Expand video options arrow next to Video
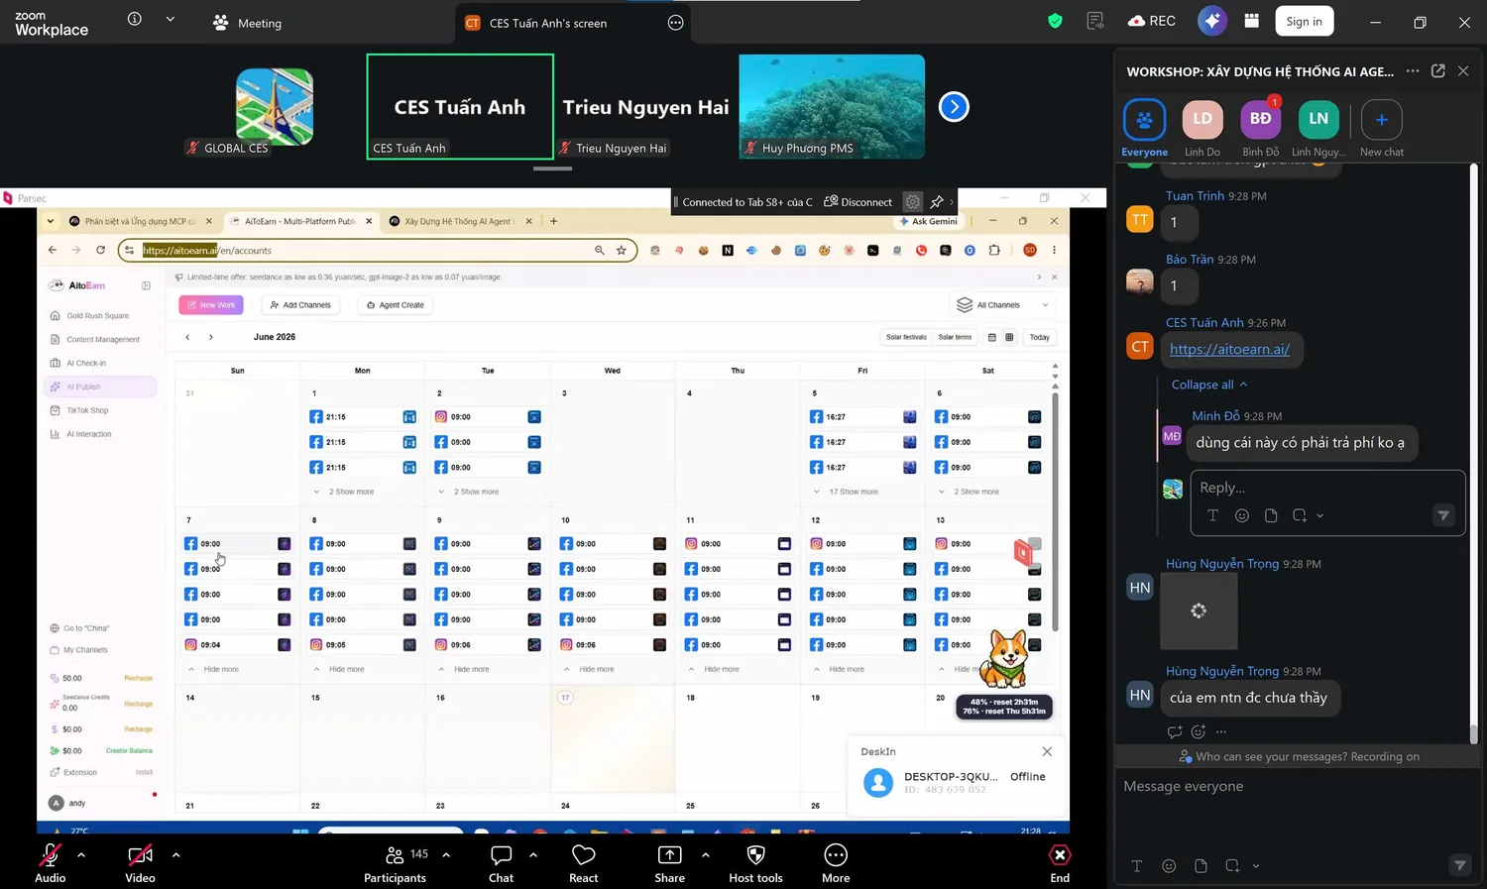Viewport: 1487px width, 889px height. pos(175,854)
